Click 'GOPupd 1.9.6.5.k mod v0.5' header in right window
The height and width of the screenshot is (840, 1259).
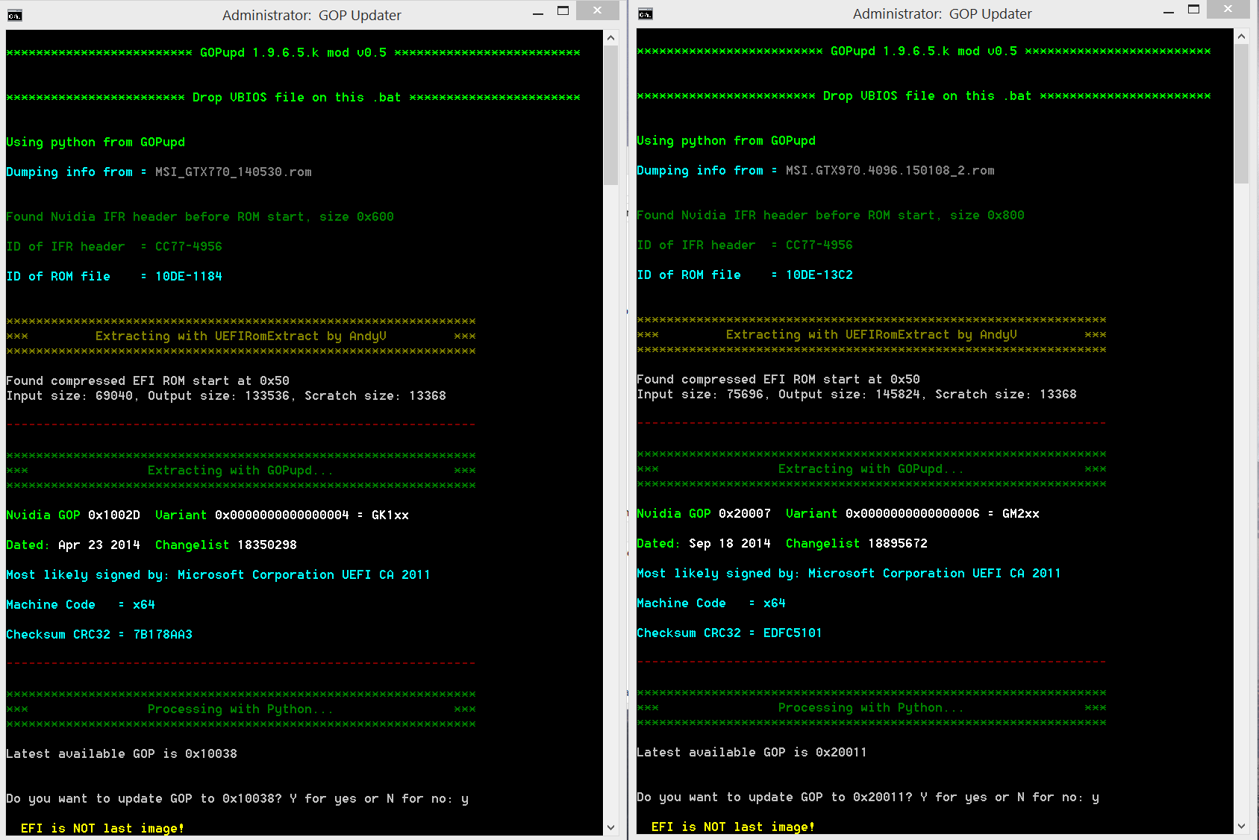[x=924, y=51]
